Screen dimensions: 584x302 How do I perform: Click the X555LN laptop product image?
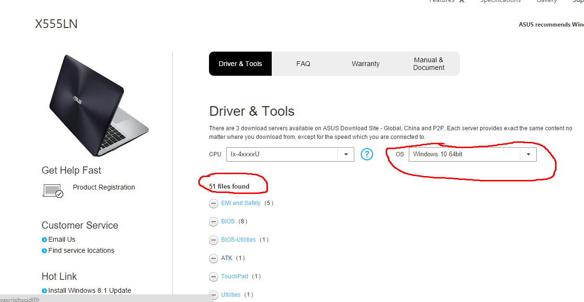click(x=99, y=105)
